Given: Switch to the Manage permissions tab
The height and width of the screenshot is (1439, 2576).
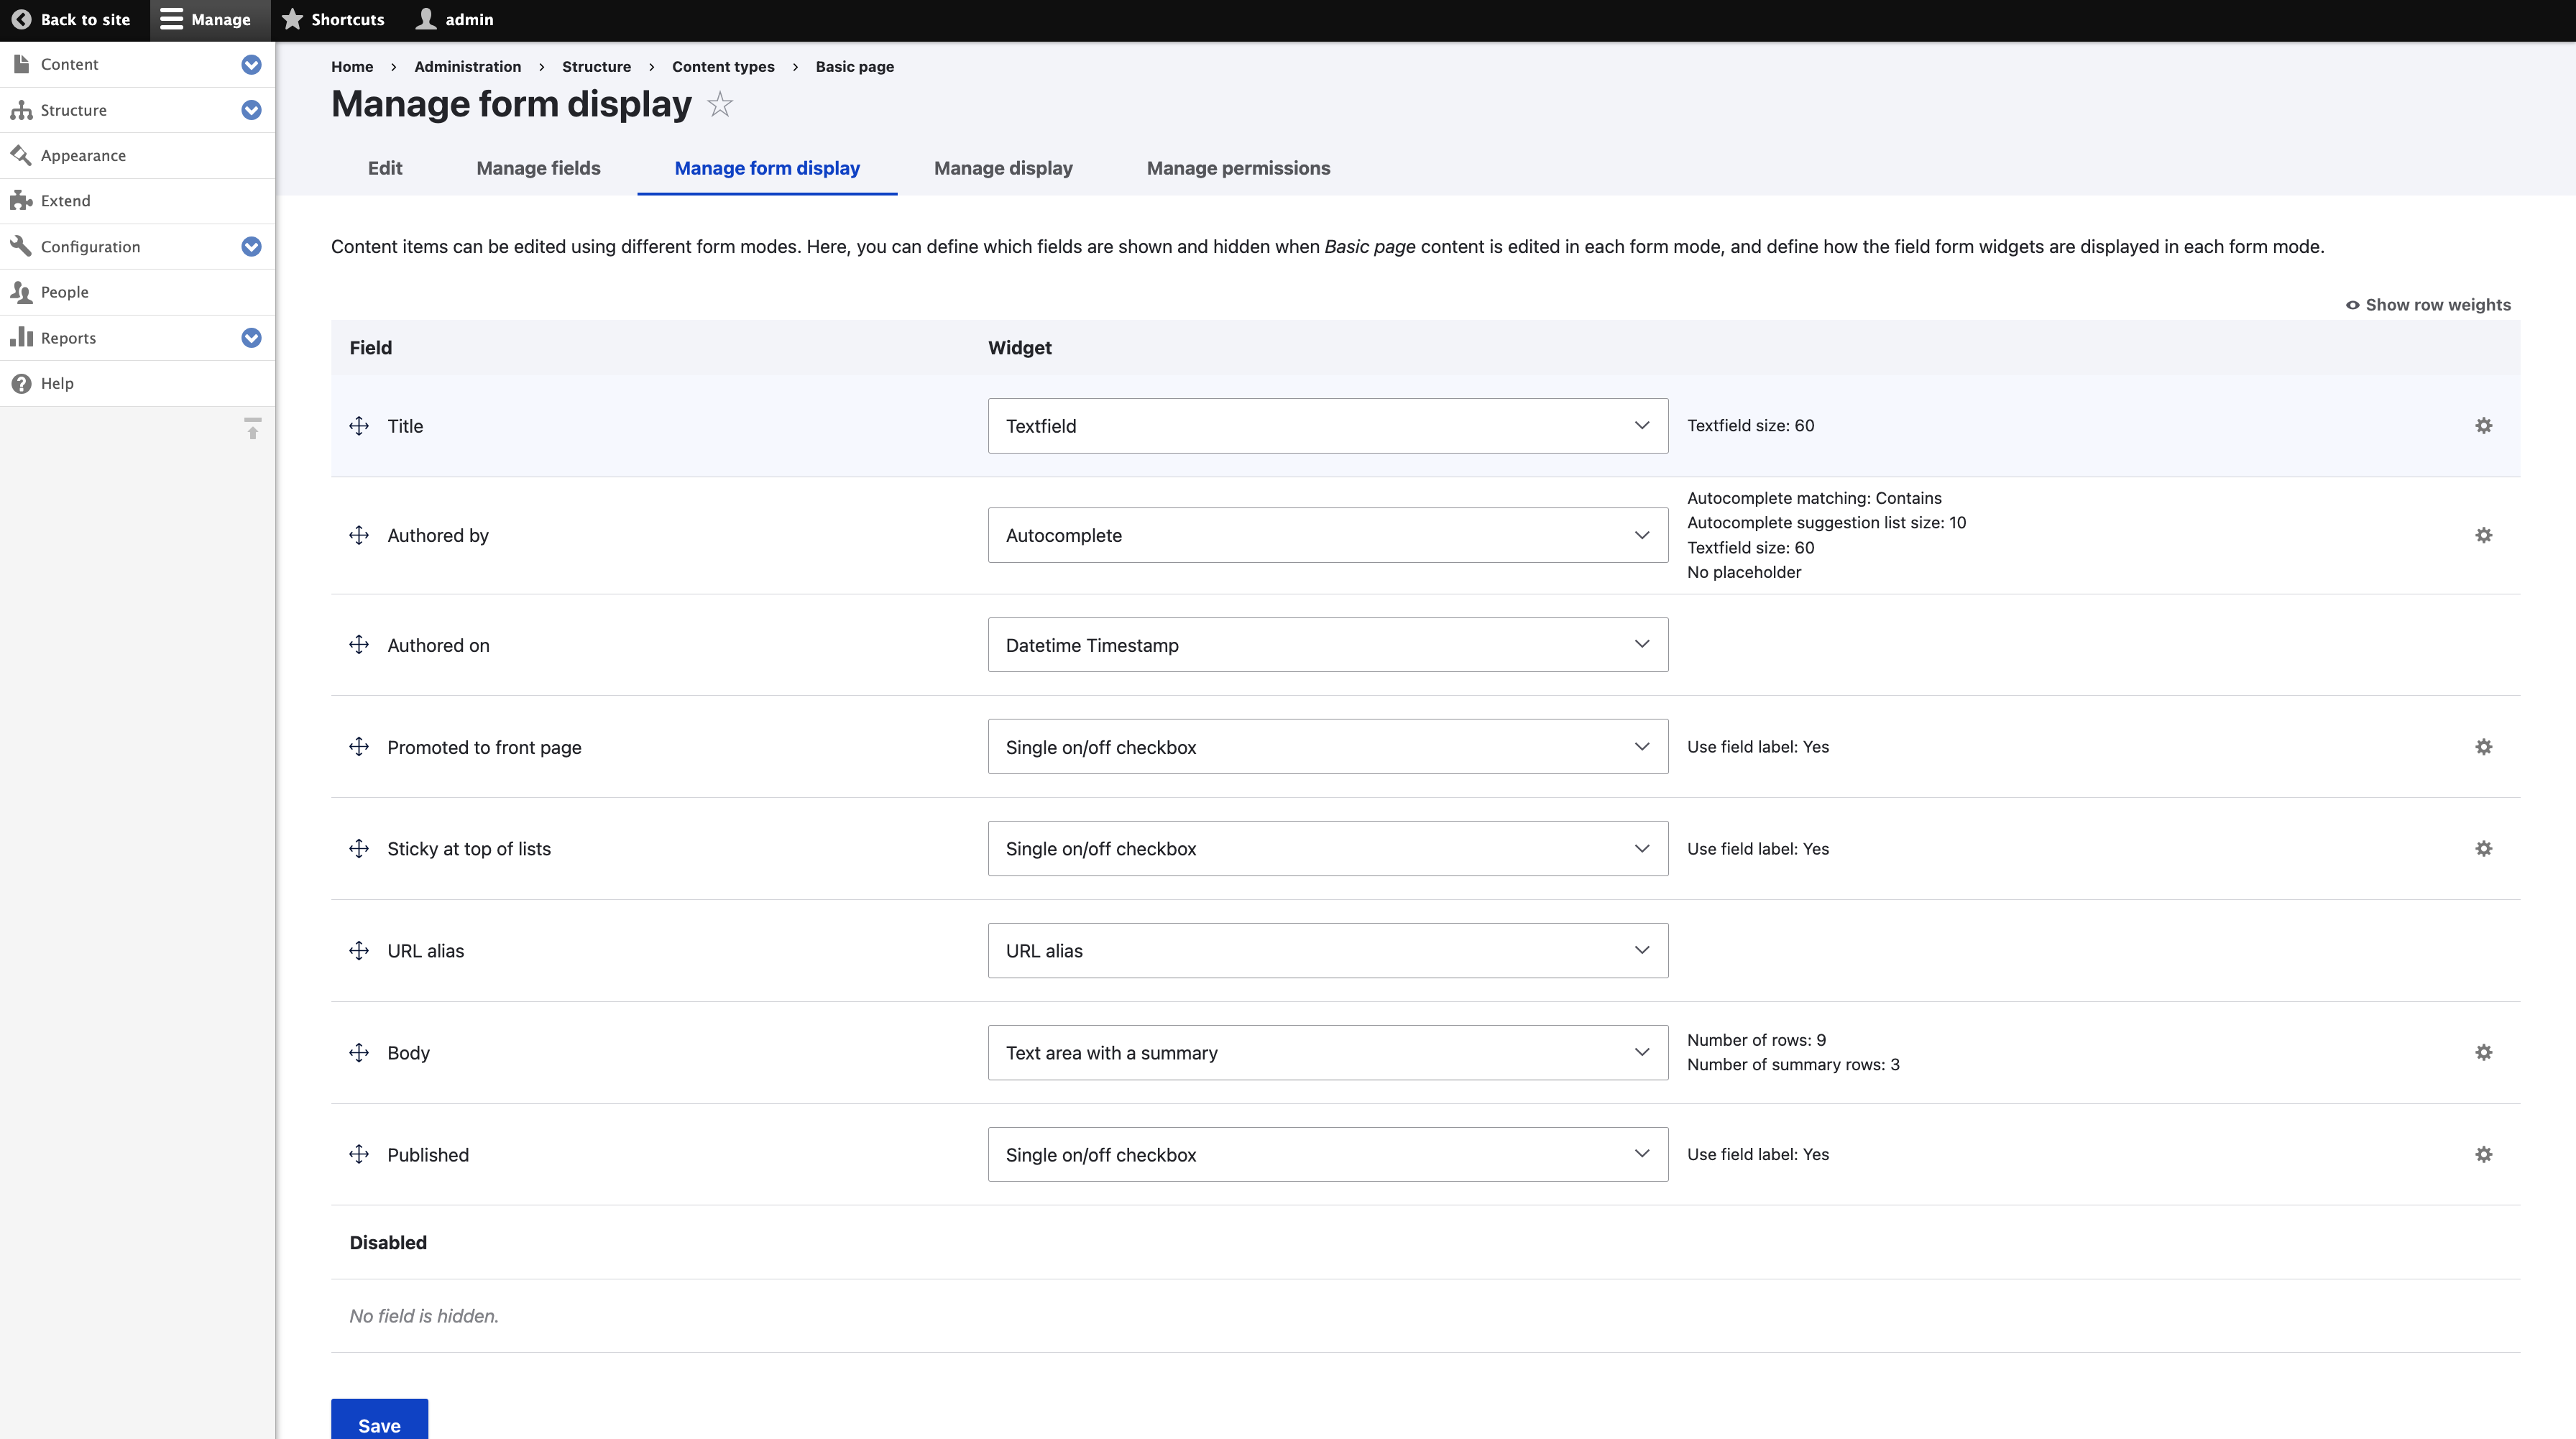Looking at the screenshot, I should click(x=1238, y=168).
